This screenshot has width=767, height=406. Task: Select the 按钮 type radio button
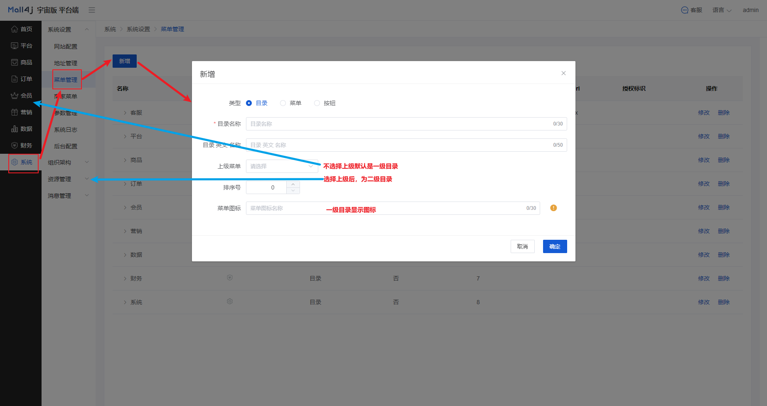coord(317,103)
